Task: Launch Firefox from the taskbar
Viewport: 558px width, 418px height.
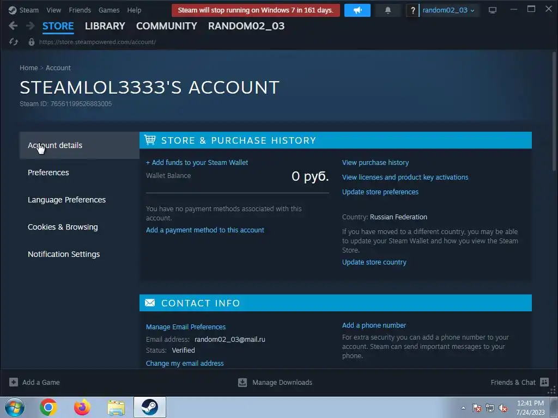Action: 82,407
